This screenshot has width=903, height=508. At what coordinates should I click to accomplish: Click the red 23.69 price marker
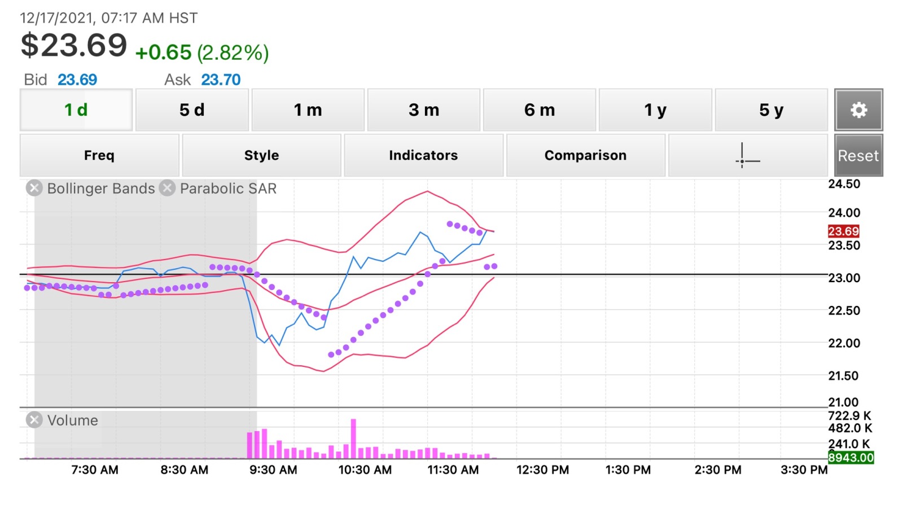point(843,231)
